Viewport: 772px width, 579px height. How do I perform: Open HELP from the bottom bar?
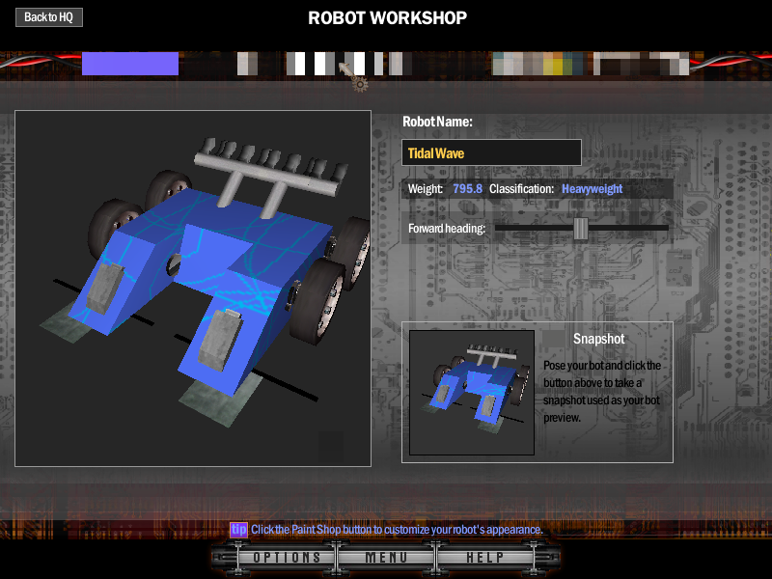485,558
